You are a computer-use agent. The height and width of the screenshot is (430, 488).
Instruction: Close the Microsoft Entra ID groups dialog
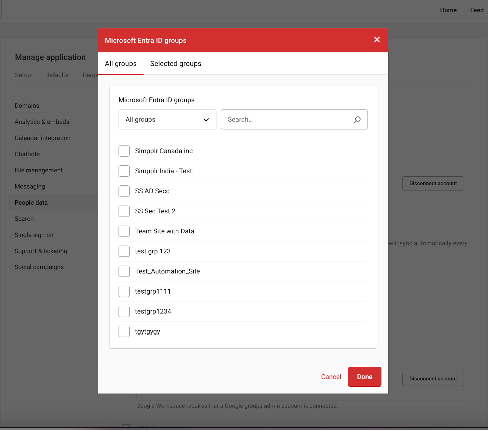click(377, 40)
